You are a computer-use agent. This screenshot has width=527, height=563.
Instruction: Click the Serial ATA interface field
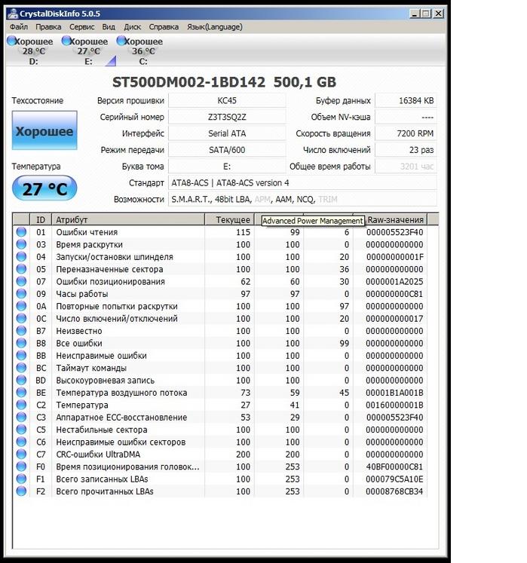click(x=227, y=133)
